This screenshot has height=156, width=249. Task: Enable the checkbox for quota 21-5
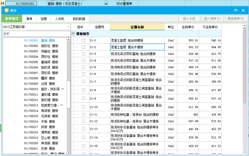[x=83, y=67]
